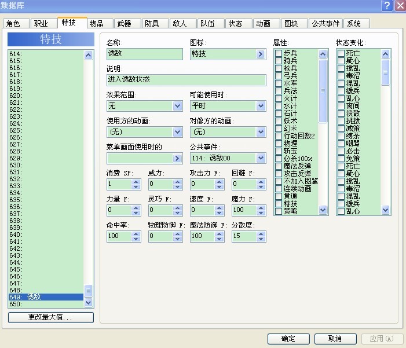Image resolution: width=406 pixels, height=348 pixels.
Task: Click the 确定 button
Action: coord(288,339)
